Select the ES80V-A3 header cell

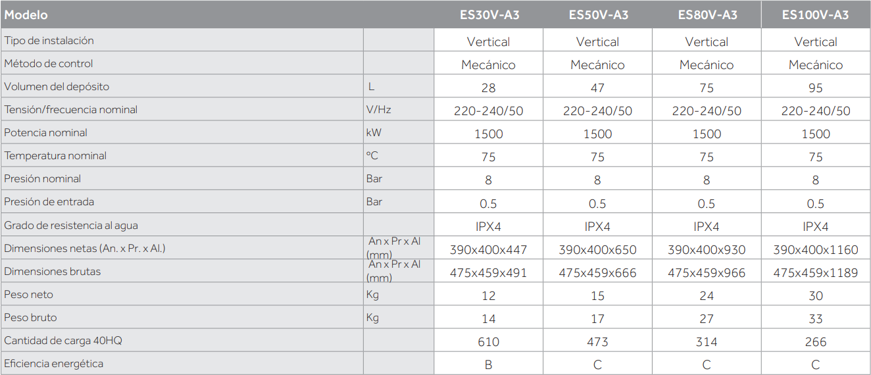pos(707,15)
